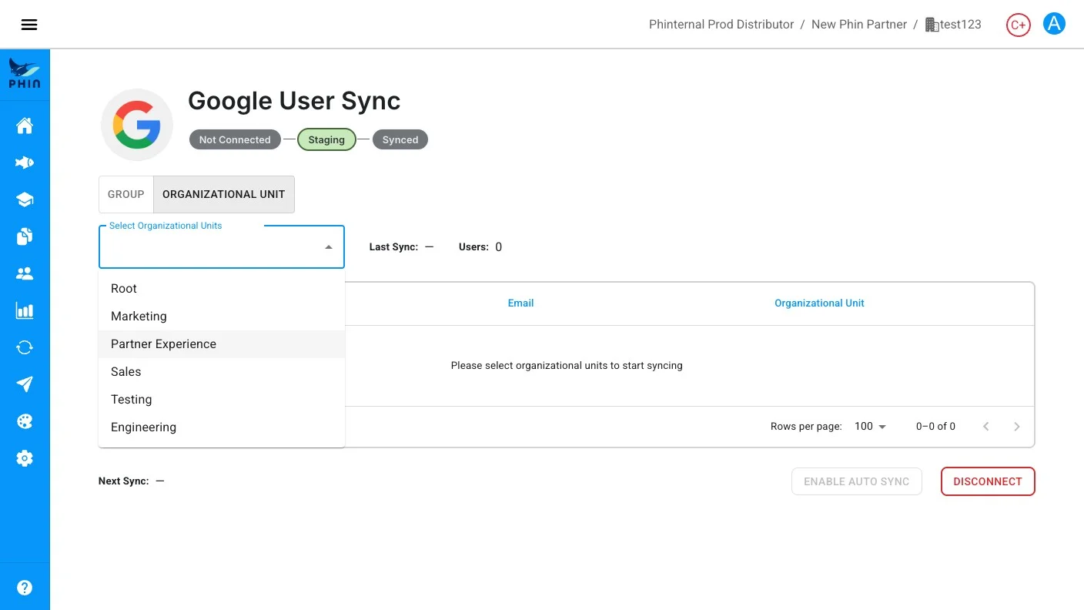
Task: Open the user avatar A menu
Action: 1054,24
